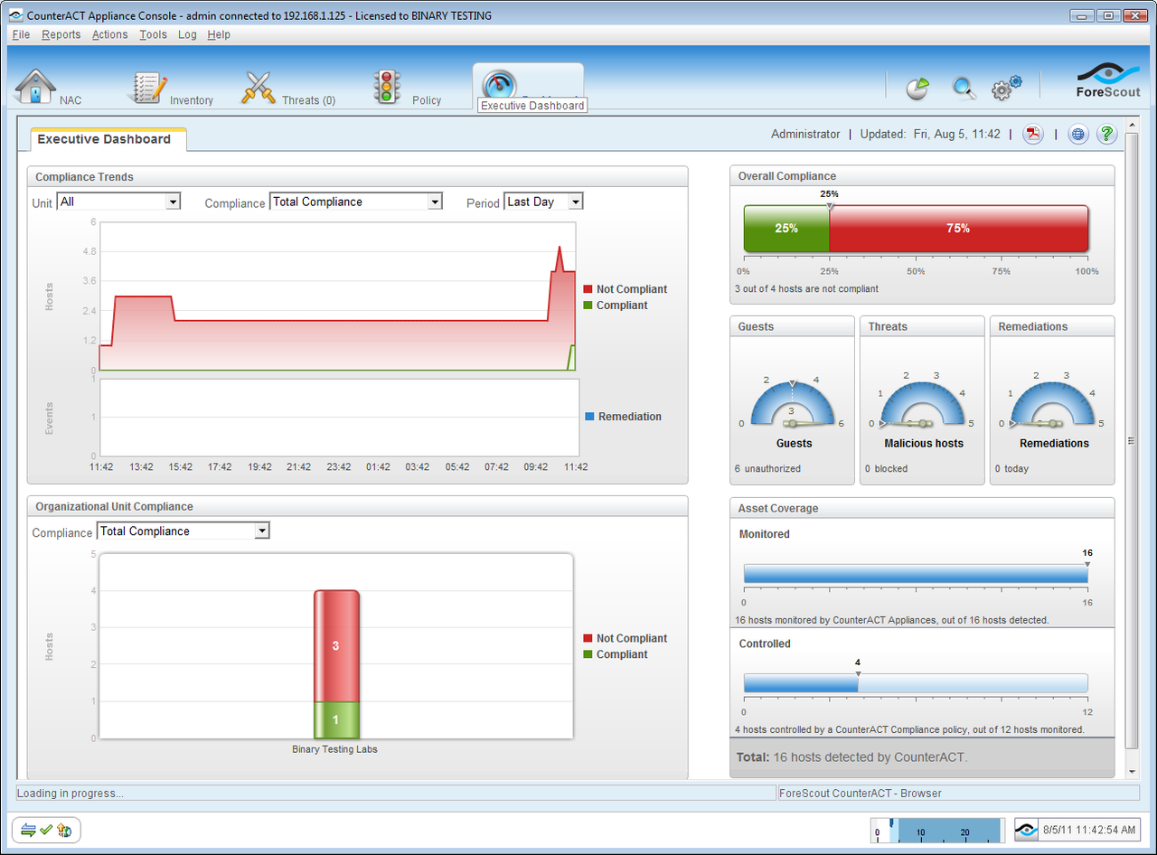This screenshot has height=855, width=1157.
Task: Click Not Compliant legend in Organizational Unit chart
Action: 626,638
